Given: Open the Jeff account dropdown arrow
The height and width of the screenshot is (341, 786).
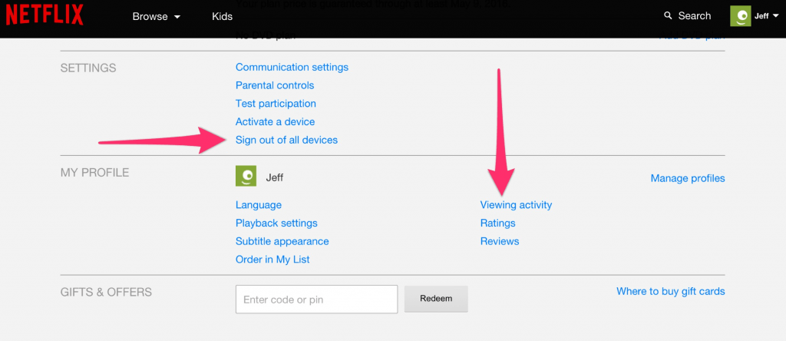Looking at the screenshot, I should click(775, 16).
